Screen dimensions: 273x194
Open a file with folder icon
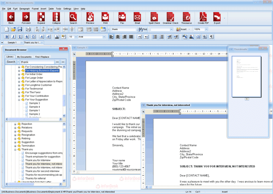[13, 29]
